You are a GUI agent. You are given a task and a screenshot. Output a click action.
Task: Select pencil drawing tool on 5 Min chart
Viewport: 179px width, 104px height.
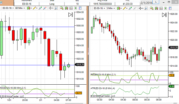click(x=124, y=8)
